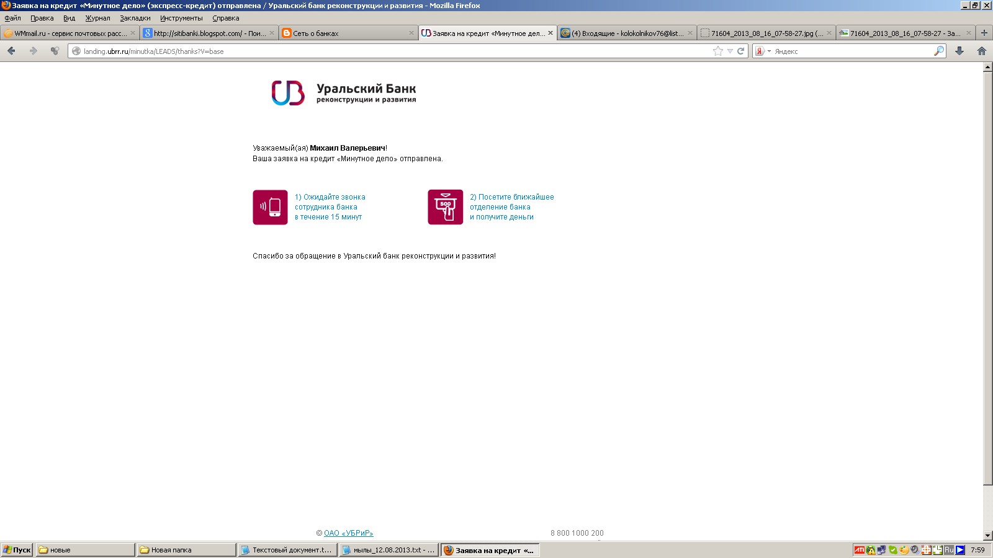Click the UBRR bank logo

pyautogui.click(x=344, y=93)
